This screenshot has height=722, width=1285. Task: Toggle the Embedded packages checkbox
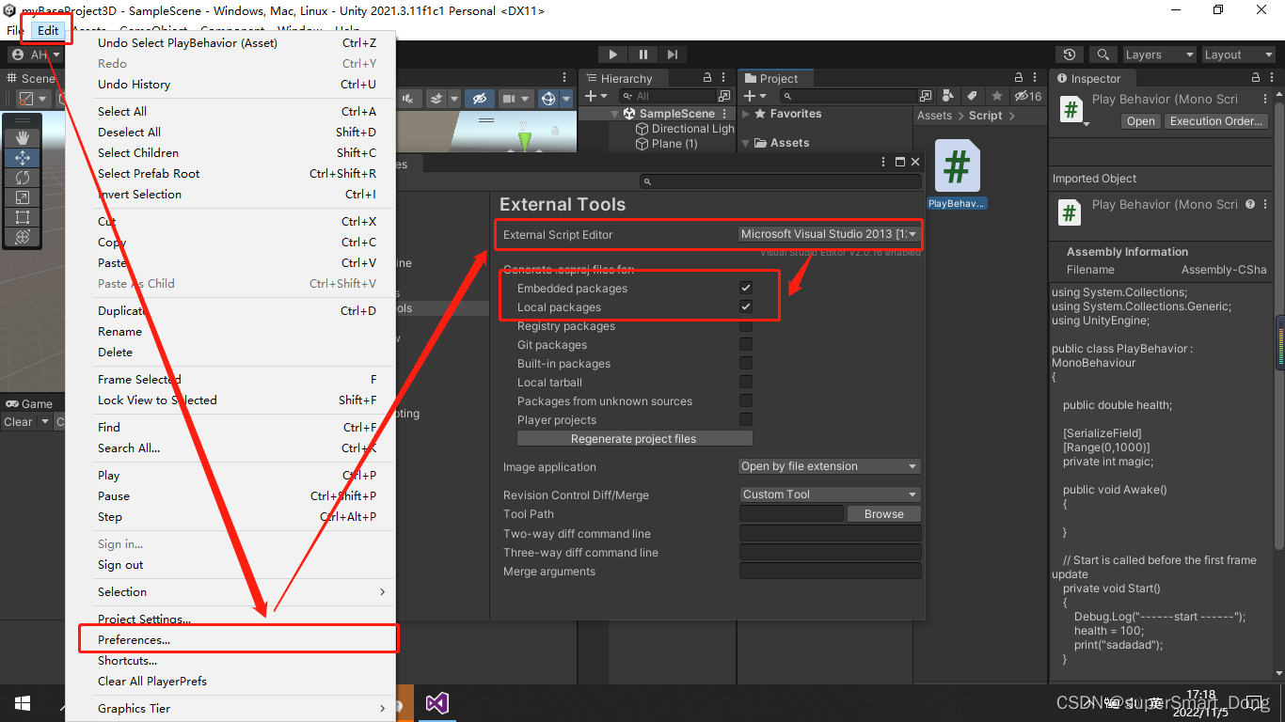click(x=746, y=288)
